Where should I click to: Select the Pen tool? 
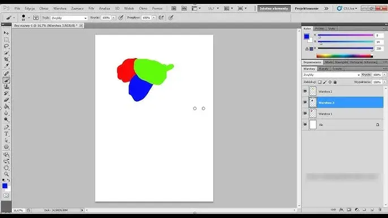pos(6,127)
